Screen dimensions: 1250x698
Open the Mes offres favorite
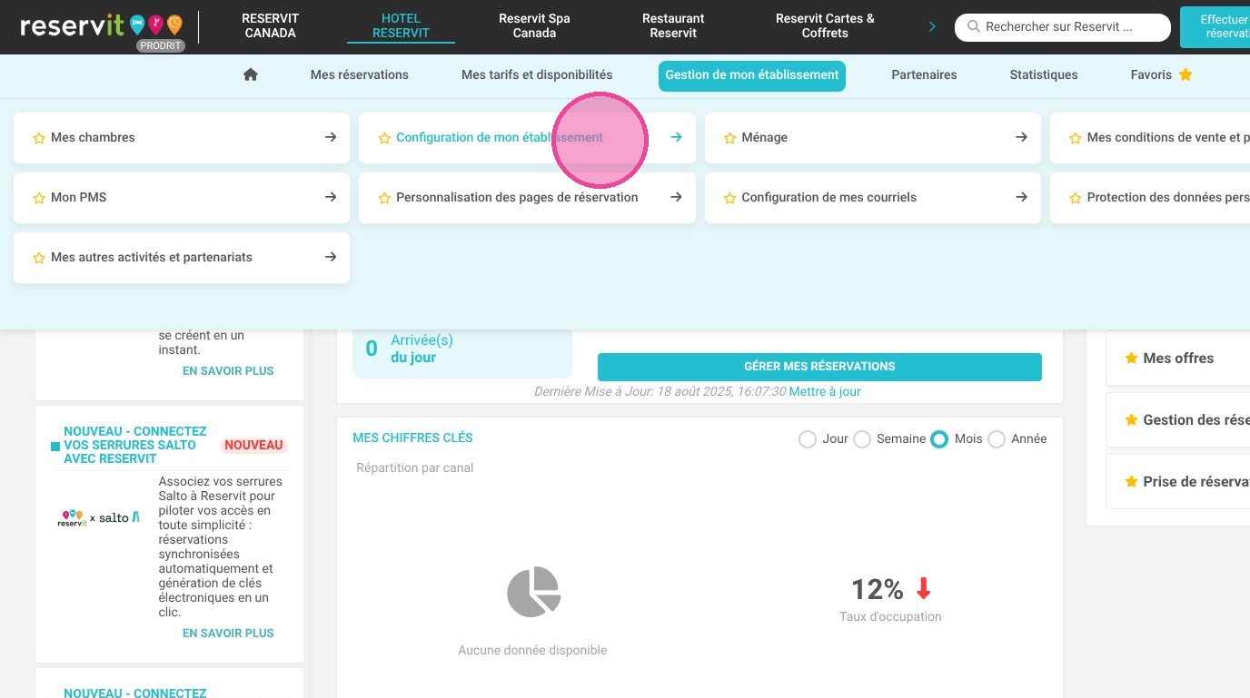[x=1178, y=359]
